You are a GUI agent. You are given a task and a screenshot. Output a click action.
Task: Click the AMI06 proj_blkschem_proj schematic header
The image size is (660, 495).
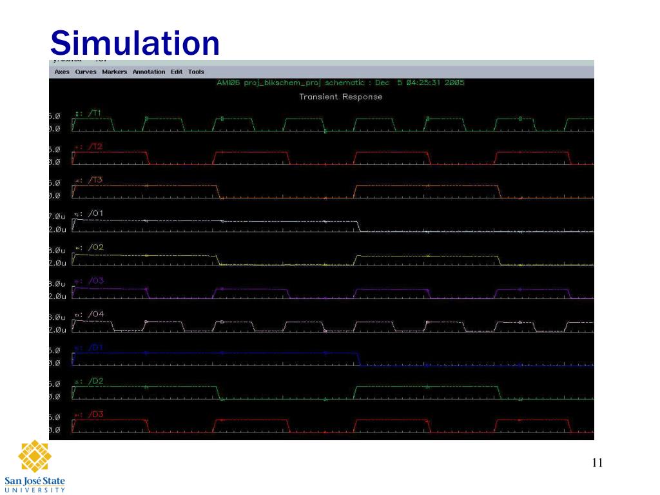(340, 83)
